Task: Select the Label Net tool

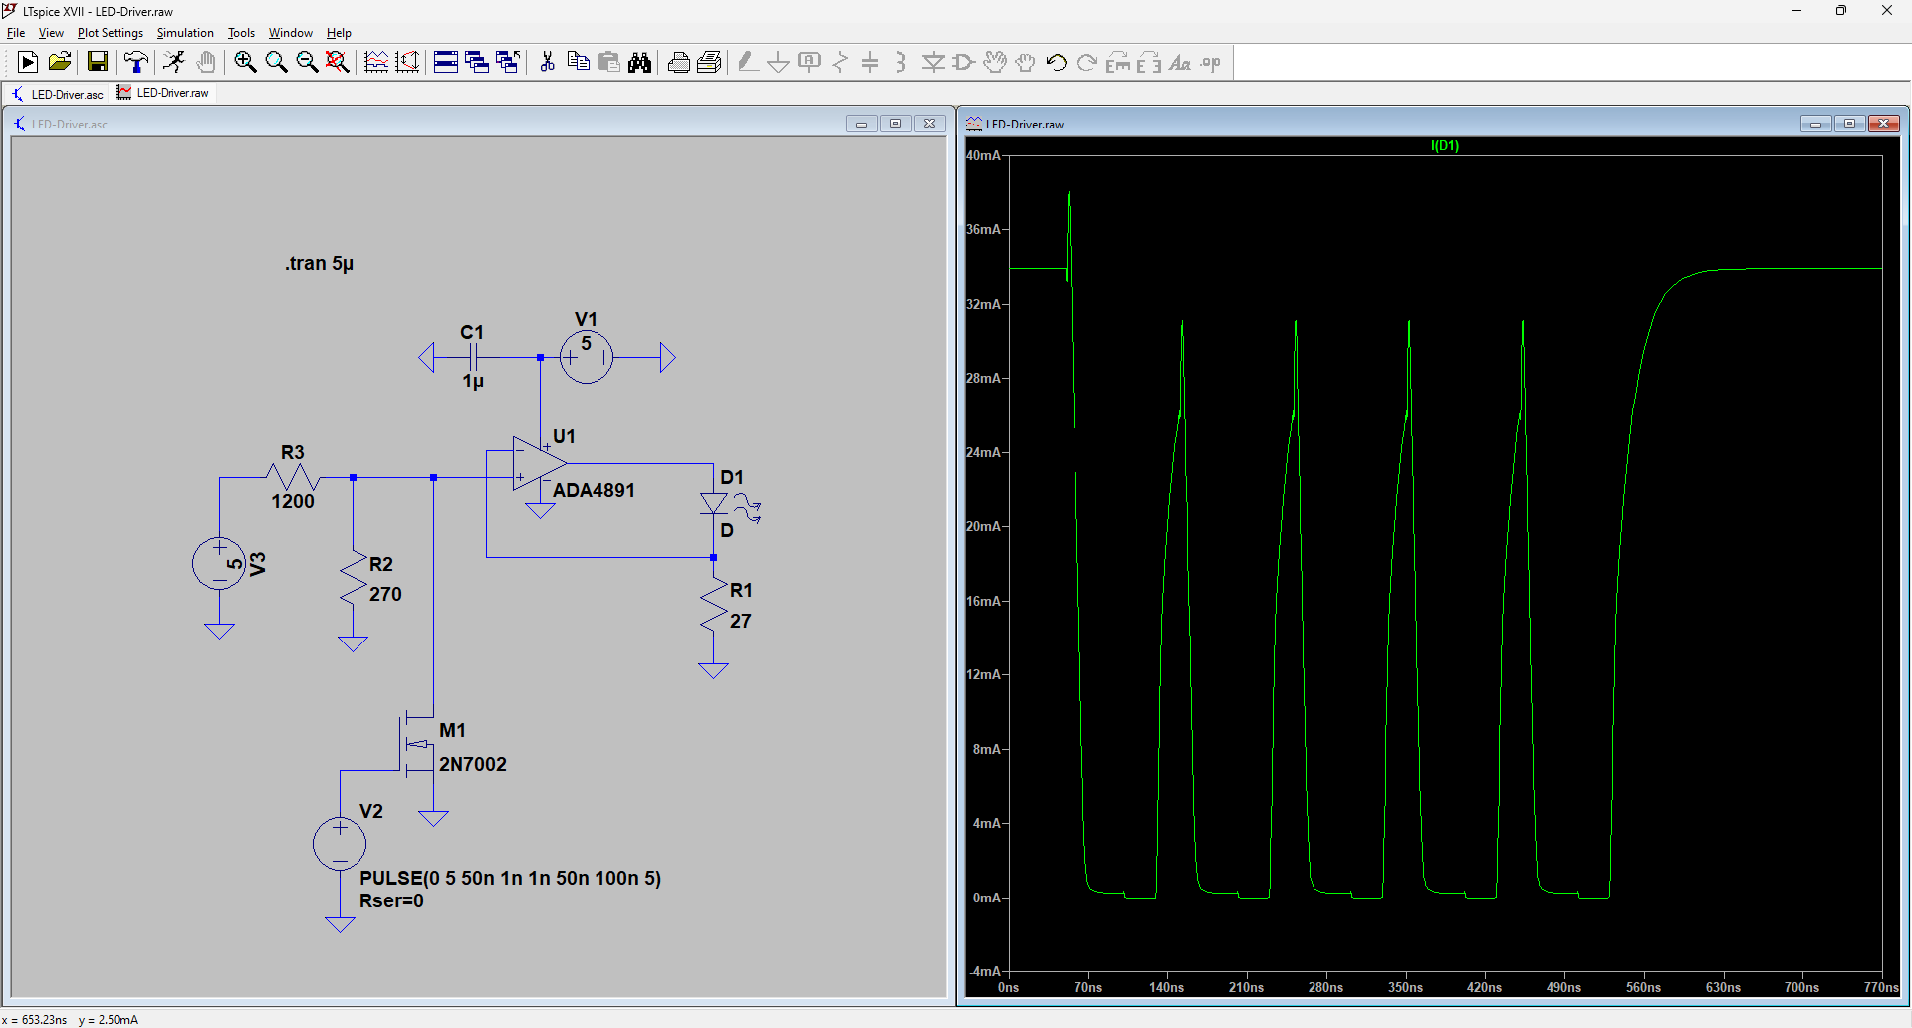Action: coord(810,62)
